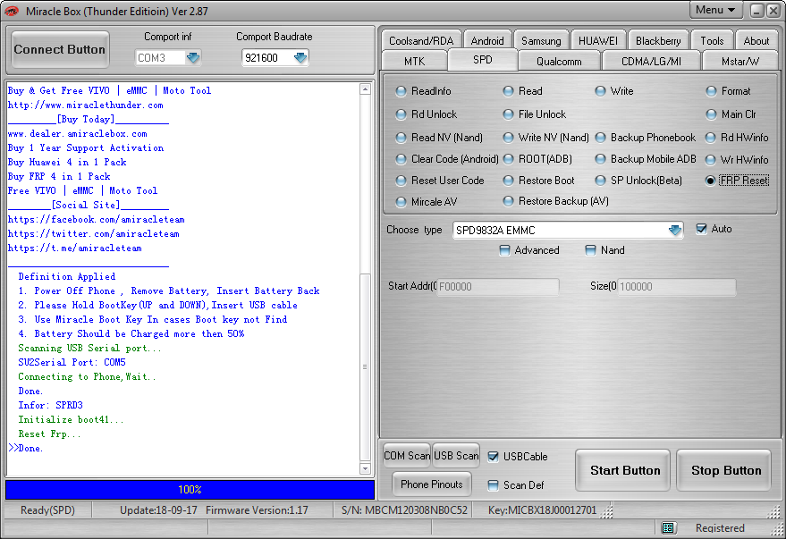This screenshot has height=539, width=786.
Task: Open the CDMA/LG/MI tab
Action: tap(651, 61)
